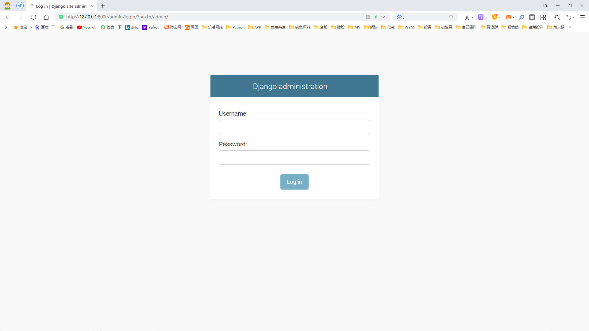Open the 搜索一下 bookmark
This screenshot has width=589, height=331.
pyautogui.click(x=111, y=27)
